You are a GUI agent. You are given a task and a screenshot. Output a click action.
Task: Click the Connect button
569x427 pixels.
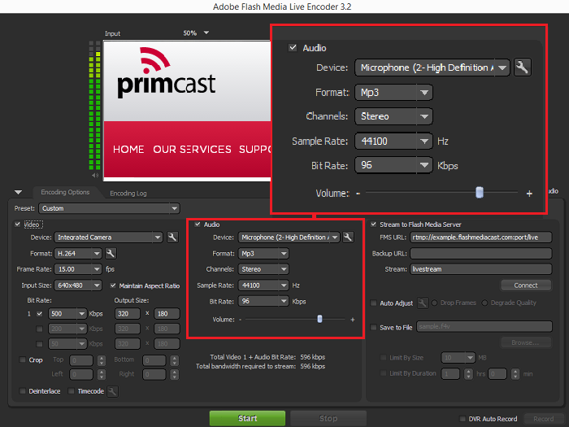tap(526, 285)
